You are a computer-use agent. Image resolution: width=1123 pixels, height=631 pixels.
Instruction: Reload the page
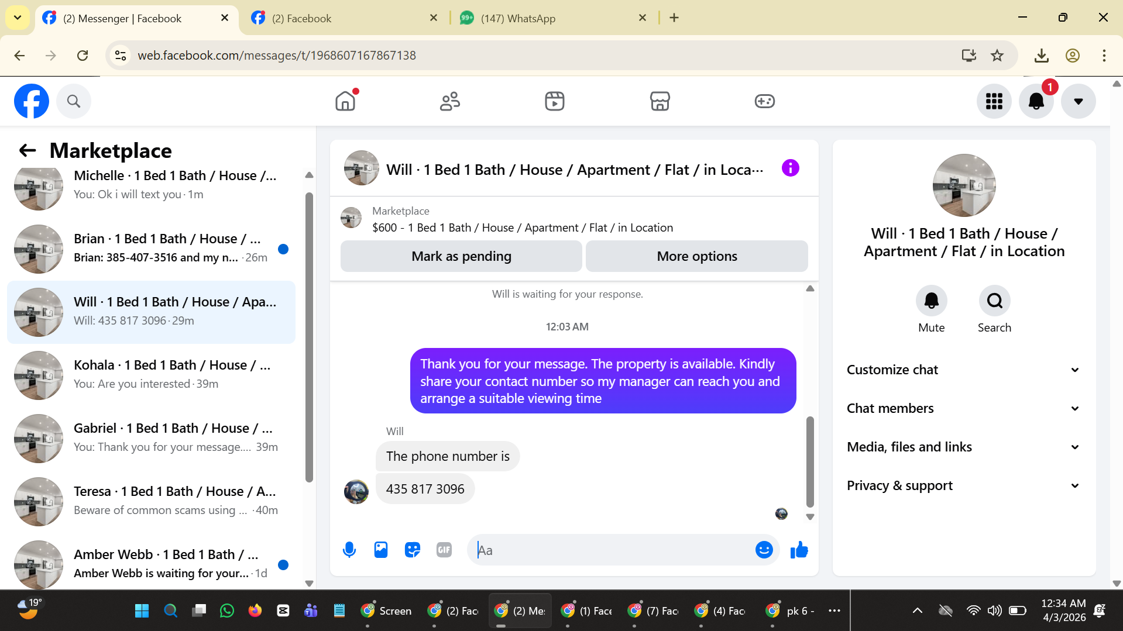pyautogui.click(x=83, y=56)
